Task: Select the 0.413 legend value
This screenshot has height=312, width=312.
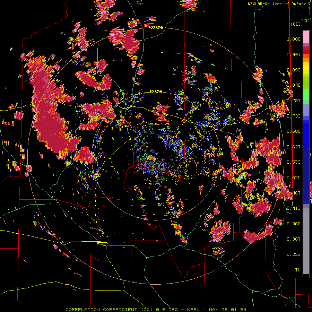Action: click(x=294, y=208)
